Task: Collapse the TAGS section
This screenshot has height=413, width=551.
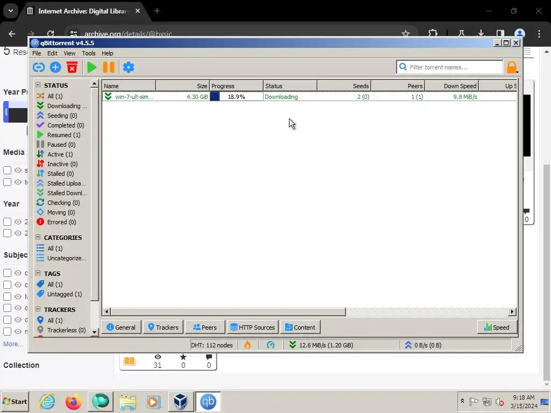Action: tap(38, 273)
